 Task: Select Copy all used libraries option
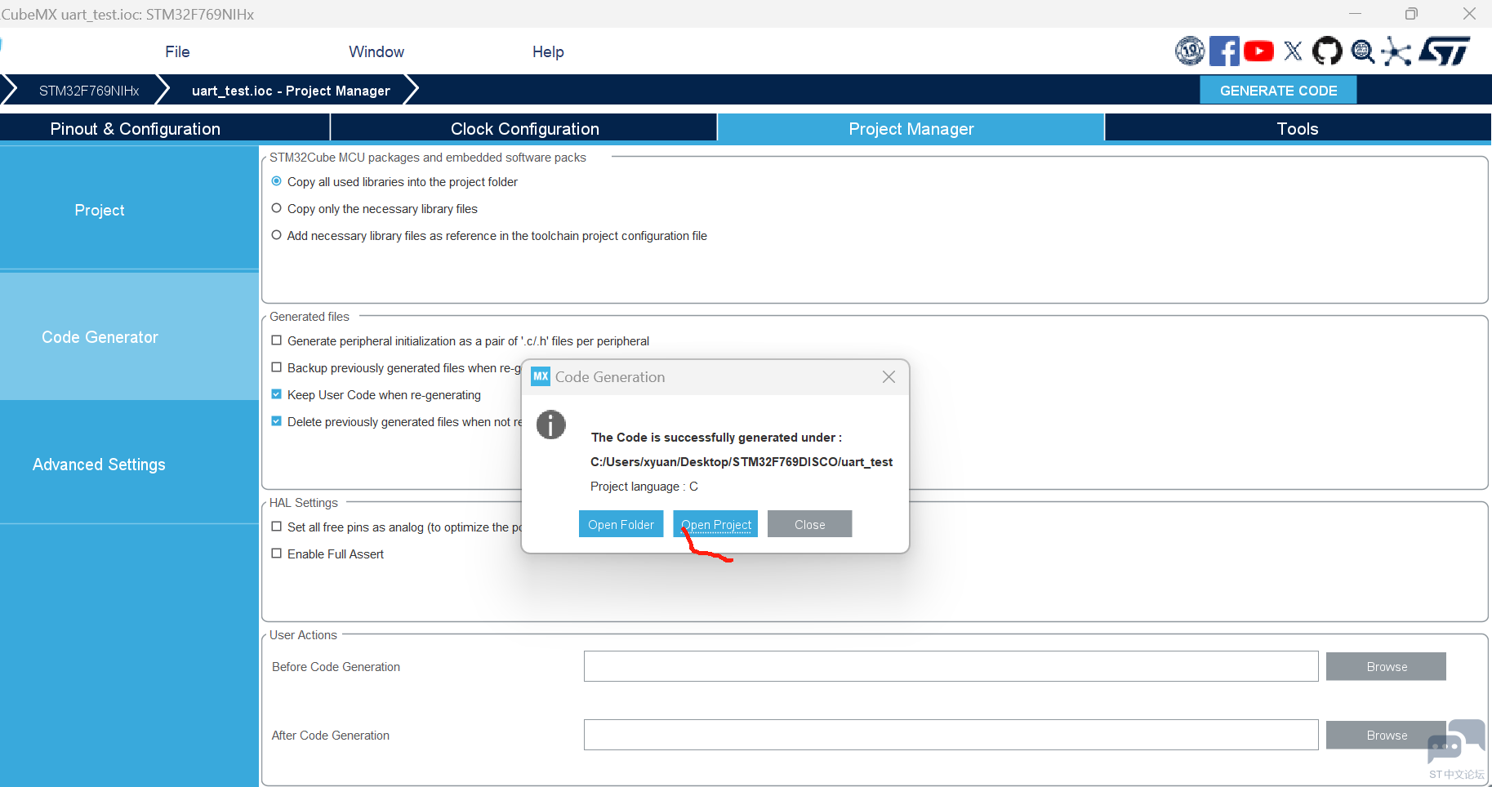(x=277, y=181)
